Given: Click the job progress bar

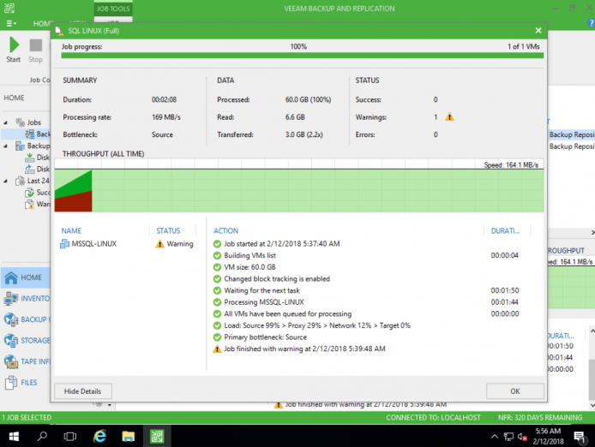Looking at the screenshot, I should (302, 56).
